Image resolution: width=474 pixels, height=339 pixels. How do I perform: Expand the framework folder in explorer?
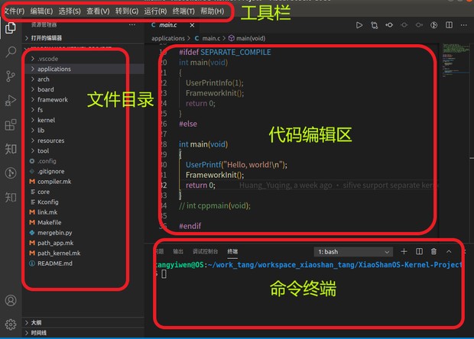[x=52, y=99]
